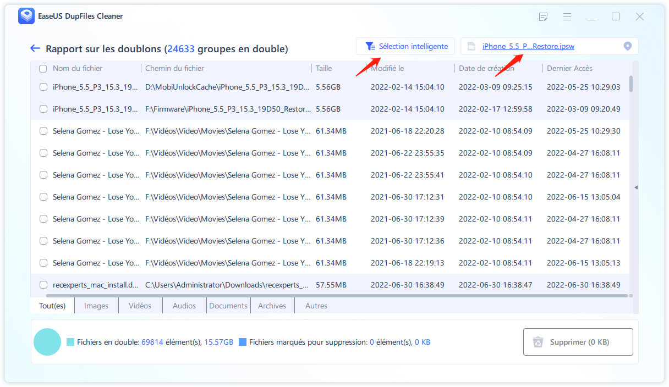The width and height of the screenshot is (669, 387).
Task: Tick the select-all checkbox beside Nom du fichier
Action: (43, 69)
